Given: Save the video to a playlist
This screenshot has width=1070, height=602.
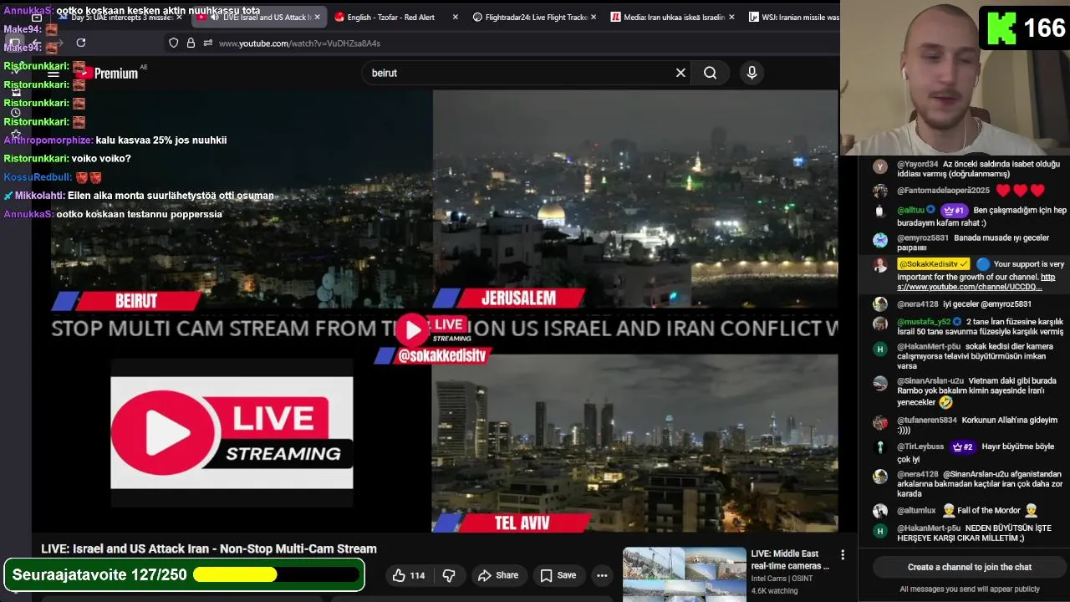Looking at the screenshot, I should coord(558,575).
